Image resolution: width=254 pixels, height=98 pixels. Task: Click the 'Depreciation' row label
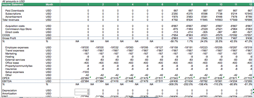pos(9,90)
